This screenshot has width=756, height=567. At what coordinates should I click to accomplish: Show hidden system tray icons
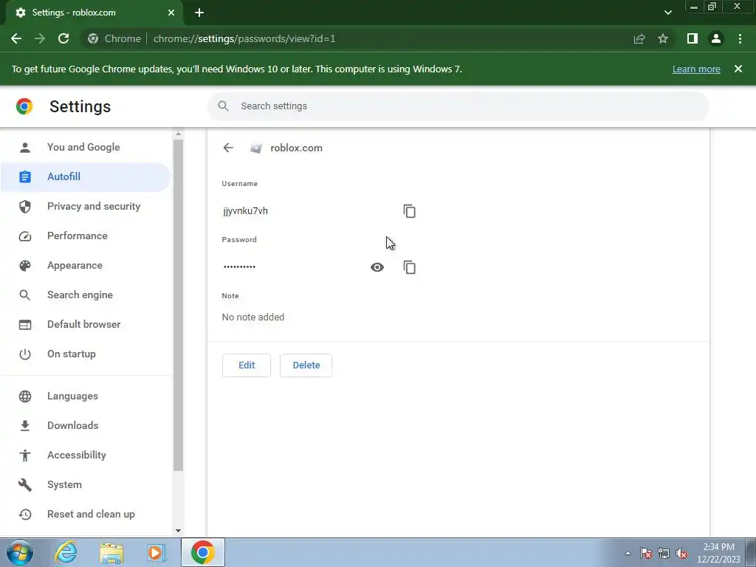628,553
